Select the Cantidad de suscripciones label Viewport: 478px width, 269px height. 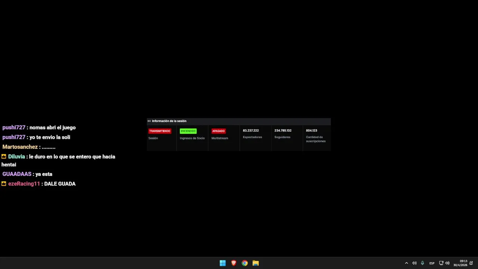pos(316,139)
